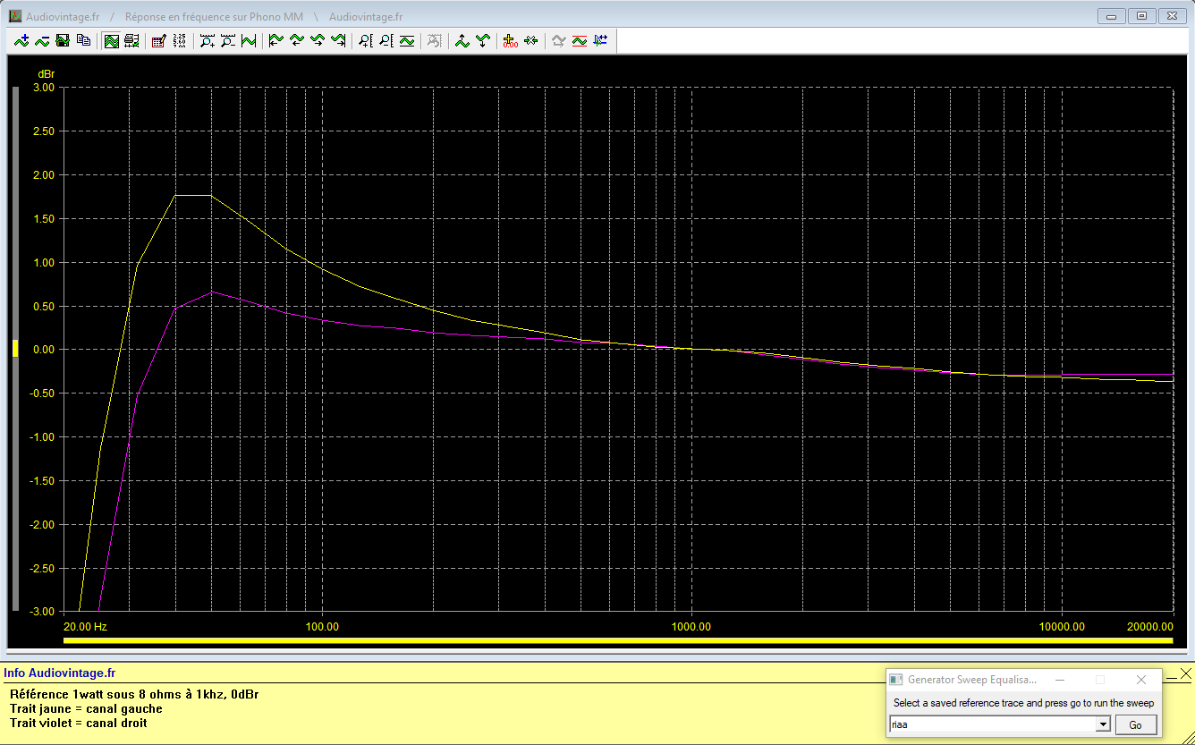The height and width of the screenshot is (745, 1195).
Task: Click the 'Référence 1watt sous 8 ohms' line
Action: point(134,694)
